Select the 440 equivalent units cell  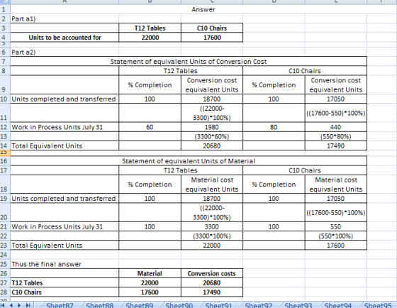coord(336,127)
